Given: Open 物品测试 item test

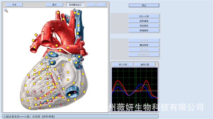Looking at the screenshot, I should [x=144, y=26].
